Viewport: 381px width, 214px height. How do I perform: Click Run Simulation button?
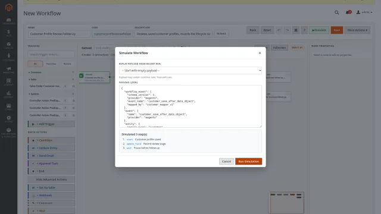pyautogui.click(x=249, y=161)
